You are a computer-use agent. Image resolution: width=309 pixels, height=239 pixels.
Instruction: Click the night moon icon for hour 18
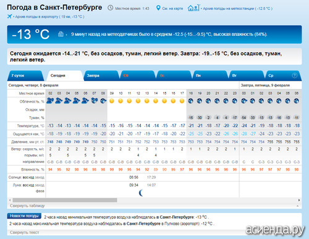191,101
